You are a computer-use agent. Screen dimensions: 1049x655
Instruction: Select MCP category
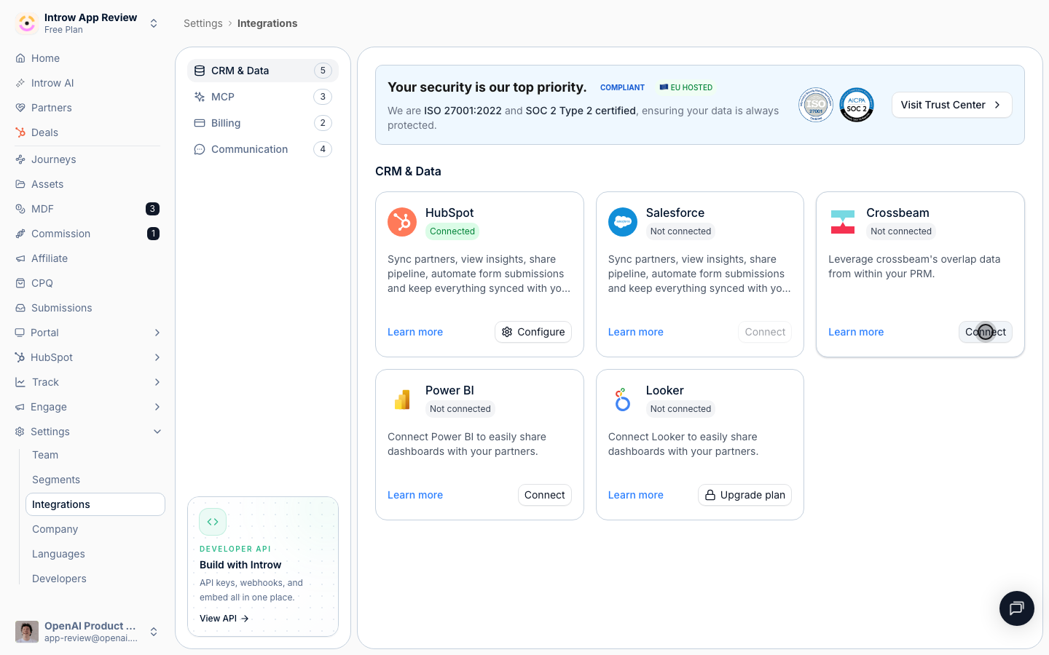263,97
